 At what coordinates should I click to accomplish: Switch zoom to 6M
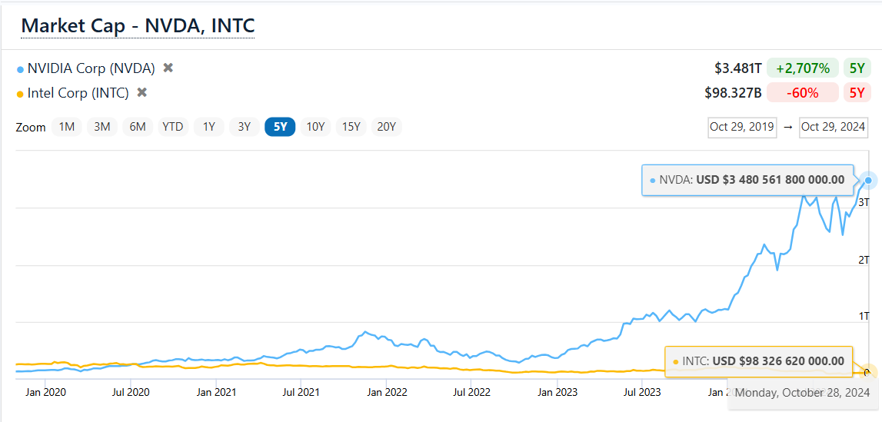point(138,127)
